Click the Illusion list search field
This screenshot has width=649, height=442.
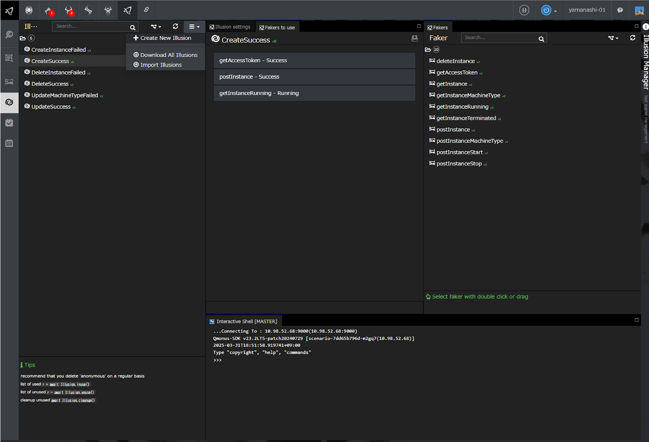click(91, 26)
